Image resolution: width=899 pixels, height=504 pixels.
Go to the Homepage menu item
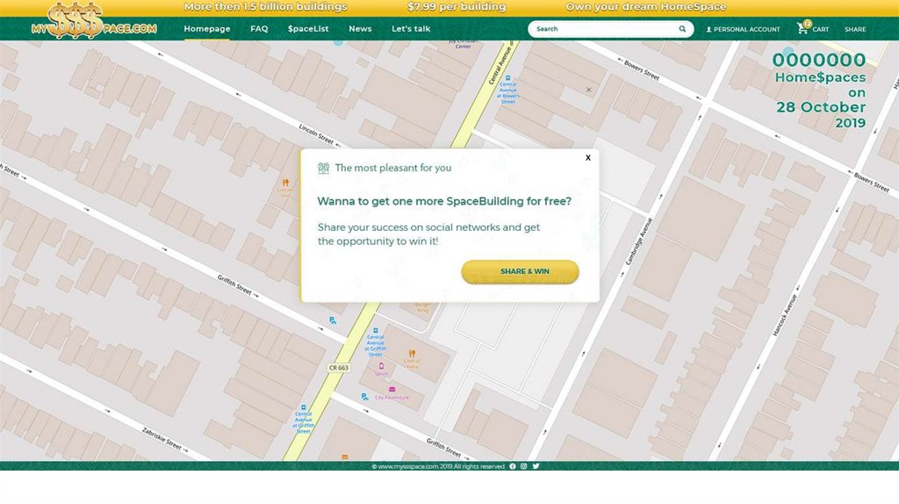(x=207, y=29)
